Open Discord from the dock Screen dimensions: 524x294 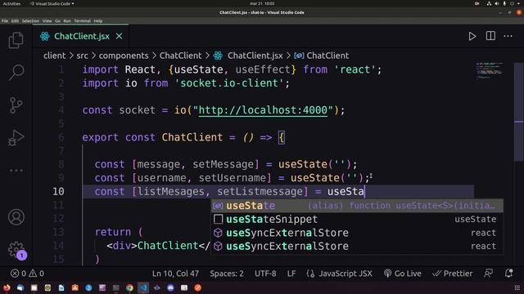[170, 287]
